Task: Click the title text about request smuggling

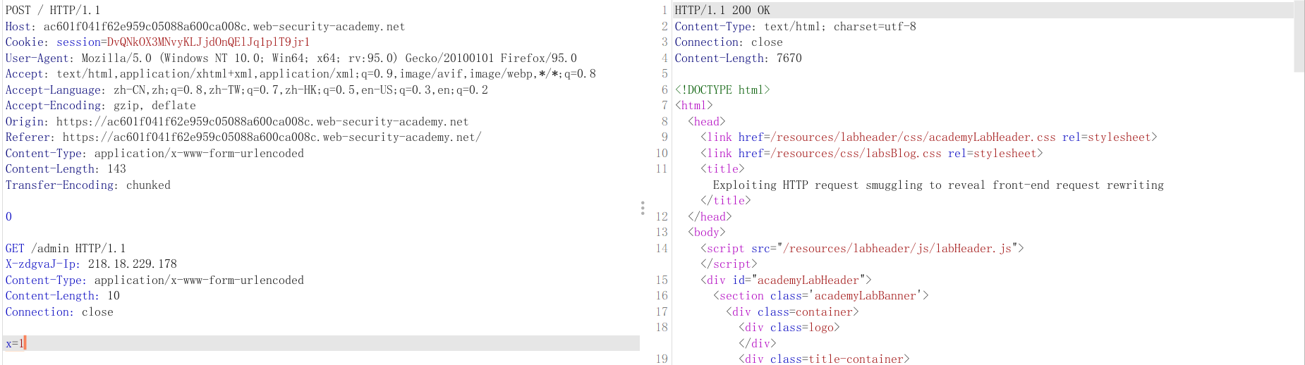Action: 938,185
